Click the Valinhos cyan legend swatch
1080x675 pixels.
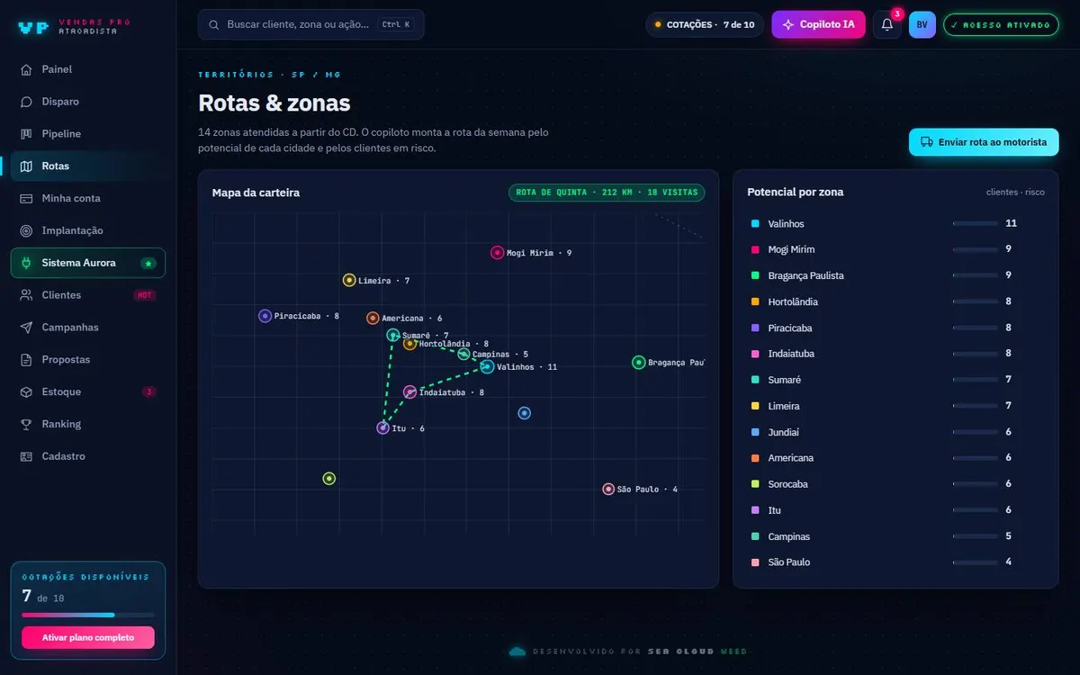755,223
